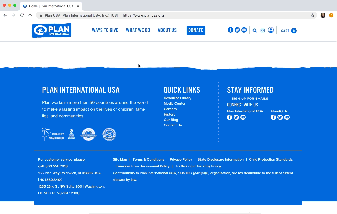Viewport: 337px width, 214px height.
Task: Open Contact Us link
Action: (x=173, y=125)
